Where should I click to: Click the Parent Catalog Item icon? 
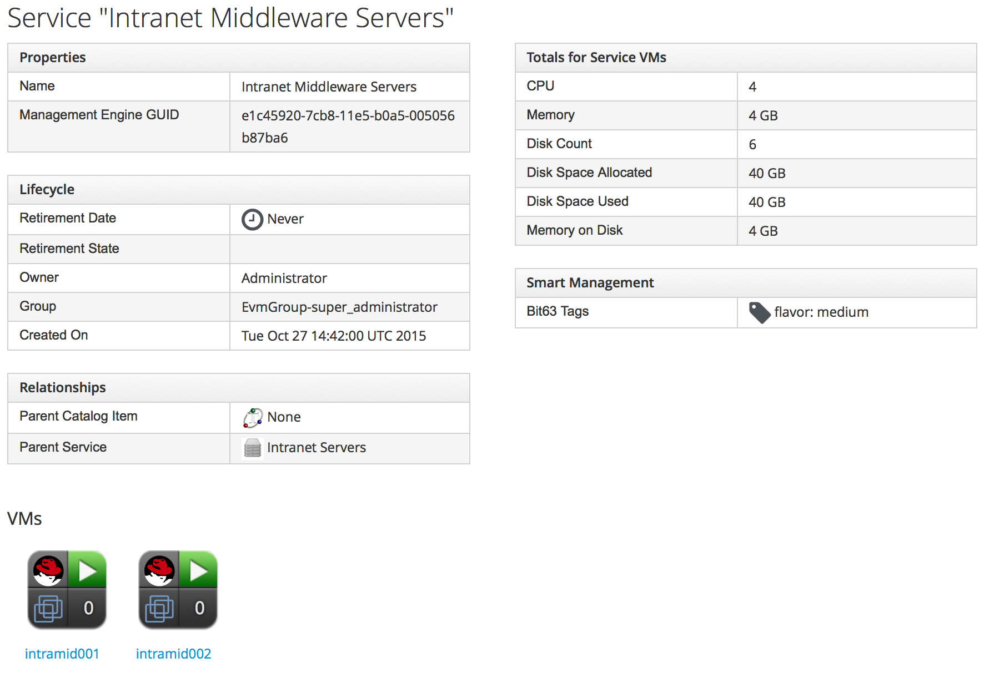[253, 417]
